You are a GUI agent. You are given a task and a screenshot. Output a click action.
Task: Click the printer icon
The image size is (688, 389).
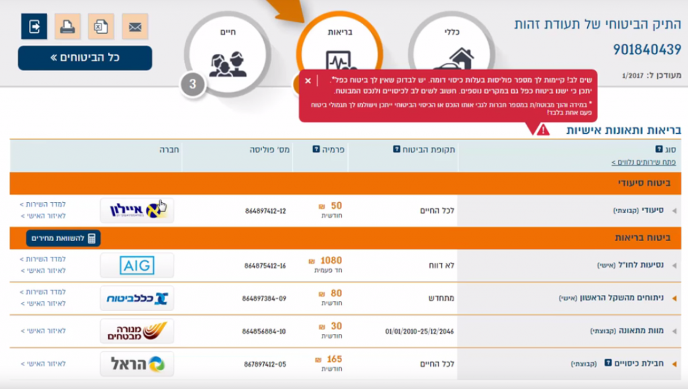(x=67, y=27)
